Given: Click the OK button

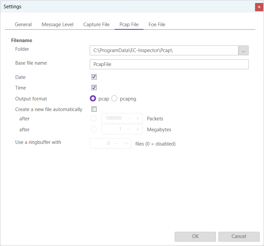Looking at the screenshot, I should point(195,236).
